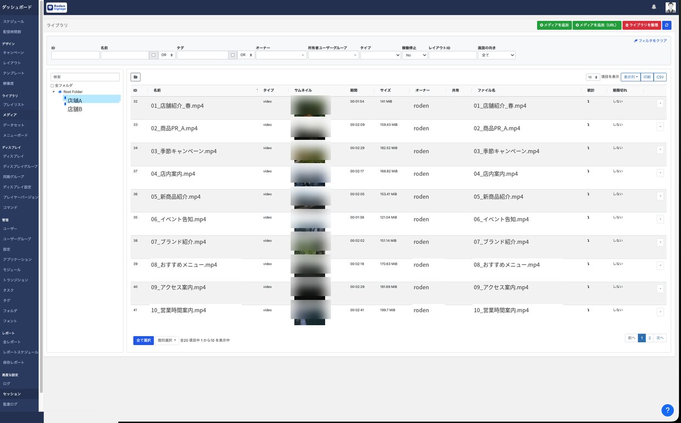Open 画面の向き dropdown showing 全て
Screen dimensions: 681x423
coord(496,55)
